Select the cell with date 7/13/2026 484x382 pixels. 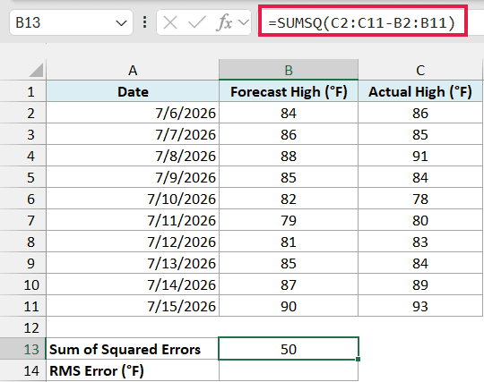133,263
